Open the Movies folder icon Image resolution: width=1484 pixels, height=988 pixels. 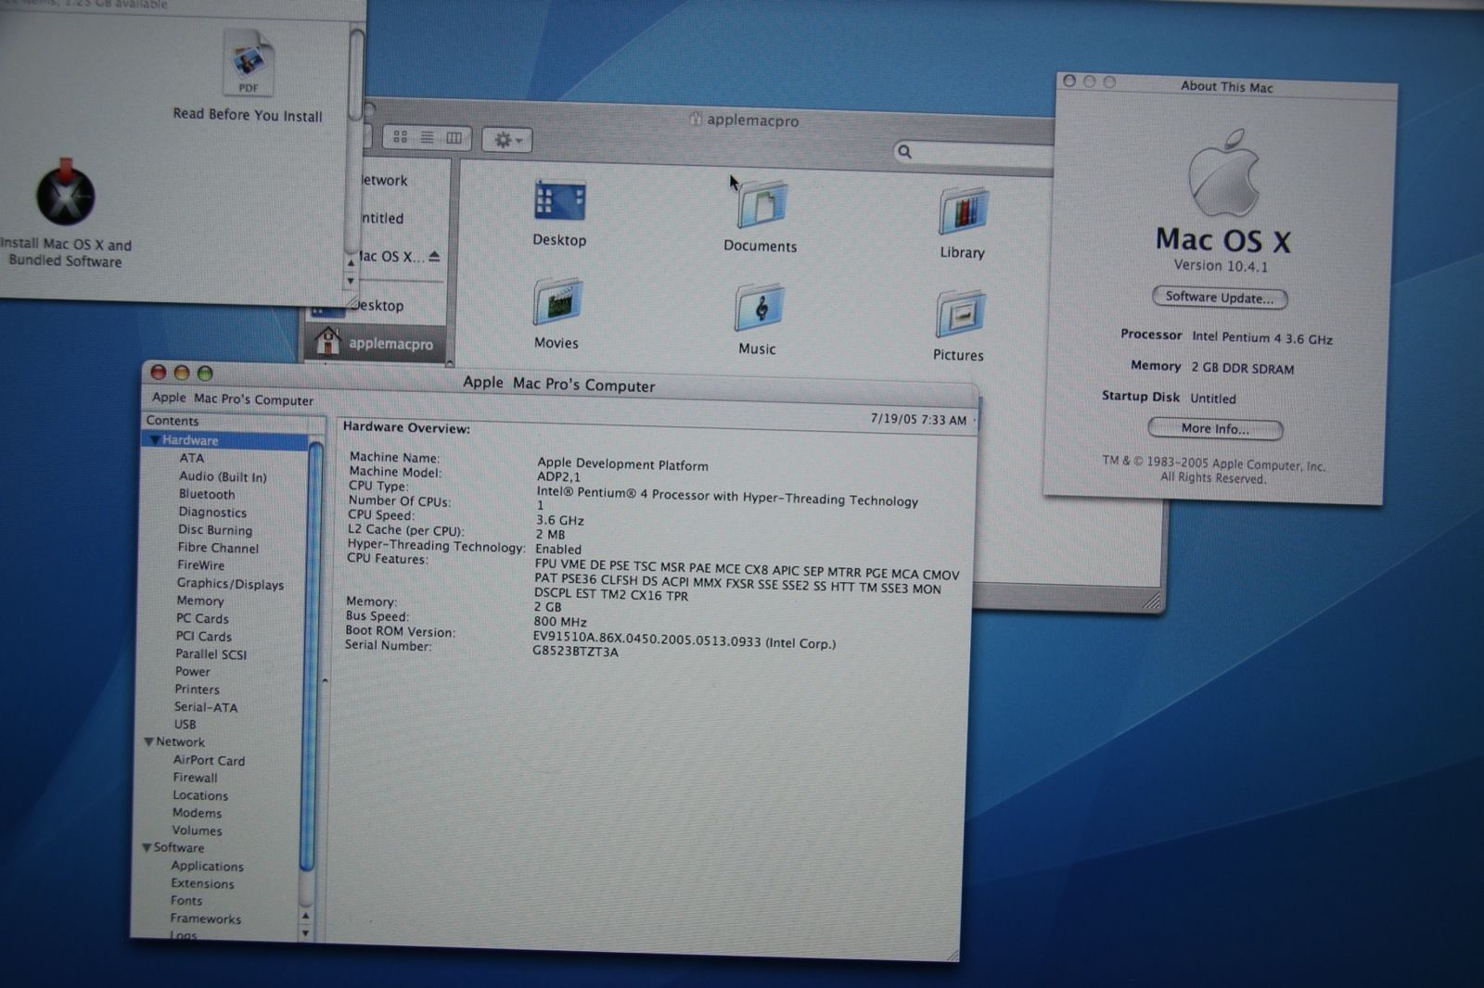click(556, 302)
